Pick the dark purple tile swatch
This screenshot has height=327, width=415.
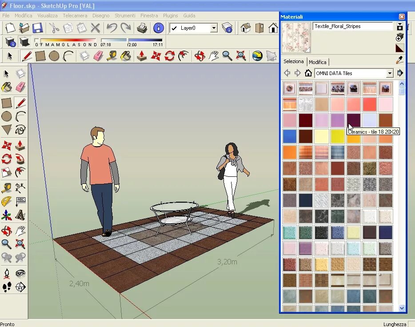tap(354, 120)
